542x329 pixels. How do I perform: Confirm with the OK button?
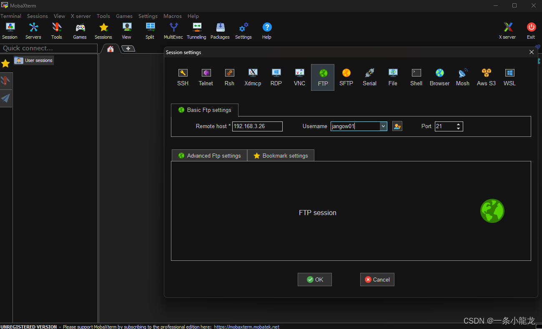315,280
